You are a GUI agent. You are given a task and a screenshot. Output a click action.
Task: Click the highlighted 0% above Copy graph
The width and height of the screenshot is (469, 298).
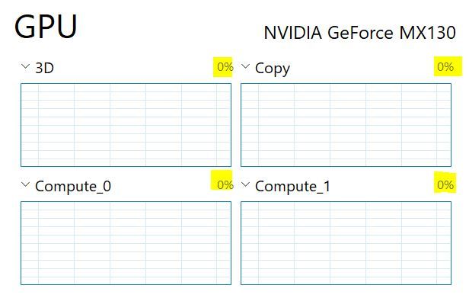pyautogui.click(x=445, y=67)
